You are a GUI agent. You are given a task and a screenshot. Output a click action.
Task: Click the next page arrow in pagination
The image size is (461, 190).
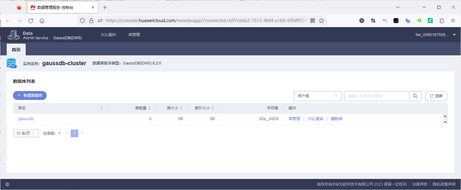[x=82, y=133]
